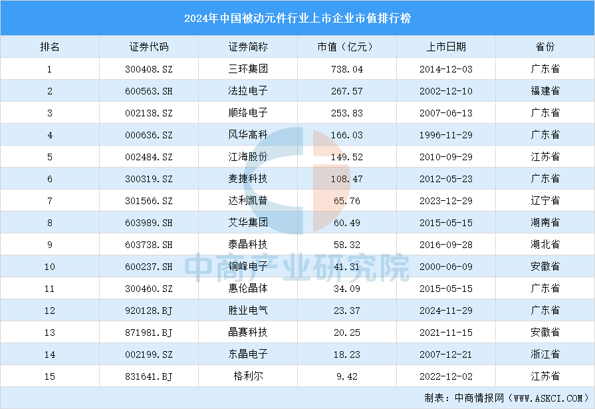Select the company name "艾华集团"
The height and width of the screenshot is (409, 595).
click(x=248, y=223)
